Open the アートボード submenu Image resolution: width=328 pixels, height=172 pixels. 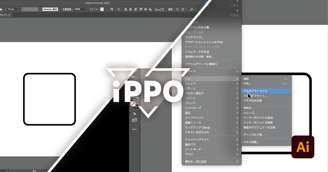click(x=212, y=149)
